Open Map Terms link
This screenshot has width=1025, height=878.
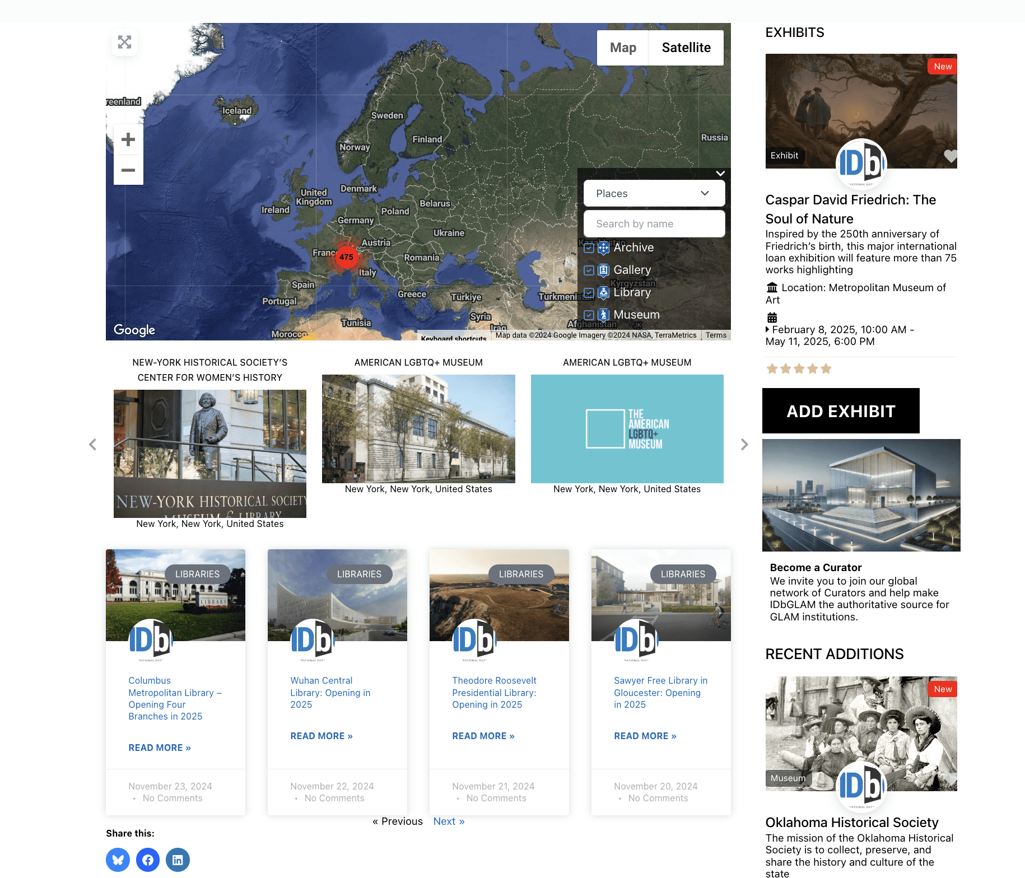[716, 335]
